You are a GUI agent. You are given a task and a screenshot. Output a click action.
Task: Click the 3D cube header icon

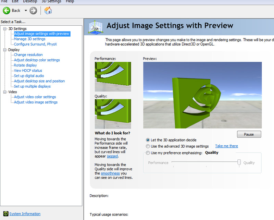(x=96, y=27)
